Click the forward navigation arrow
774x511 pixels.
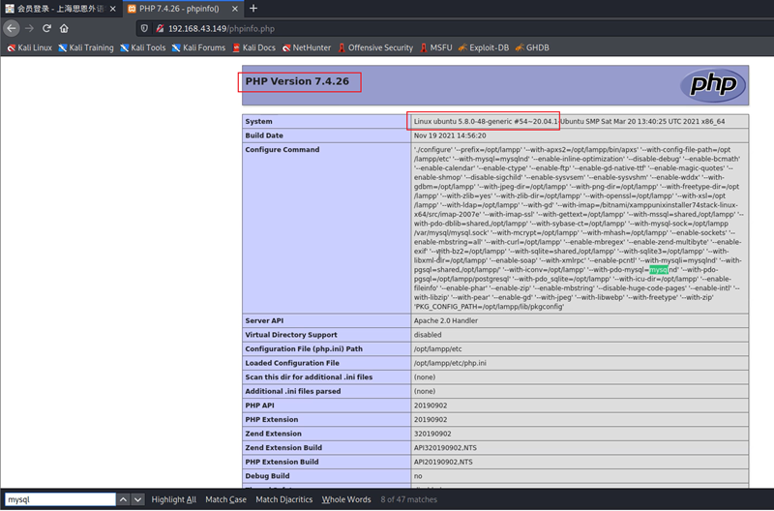tap(29, 28)
